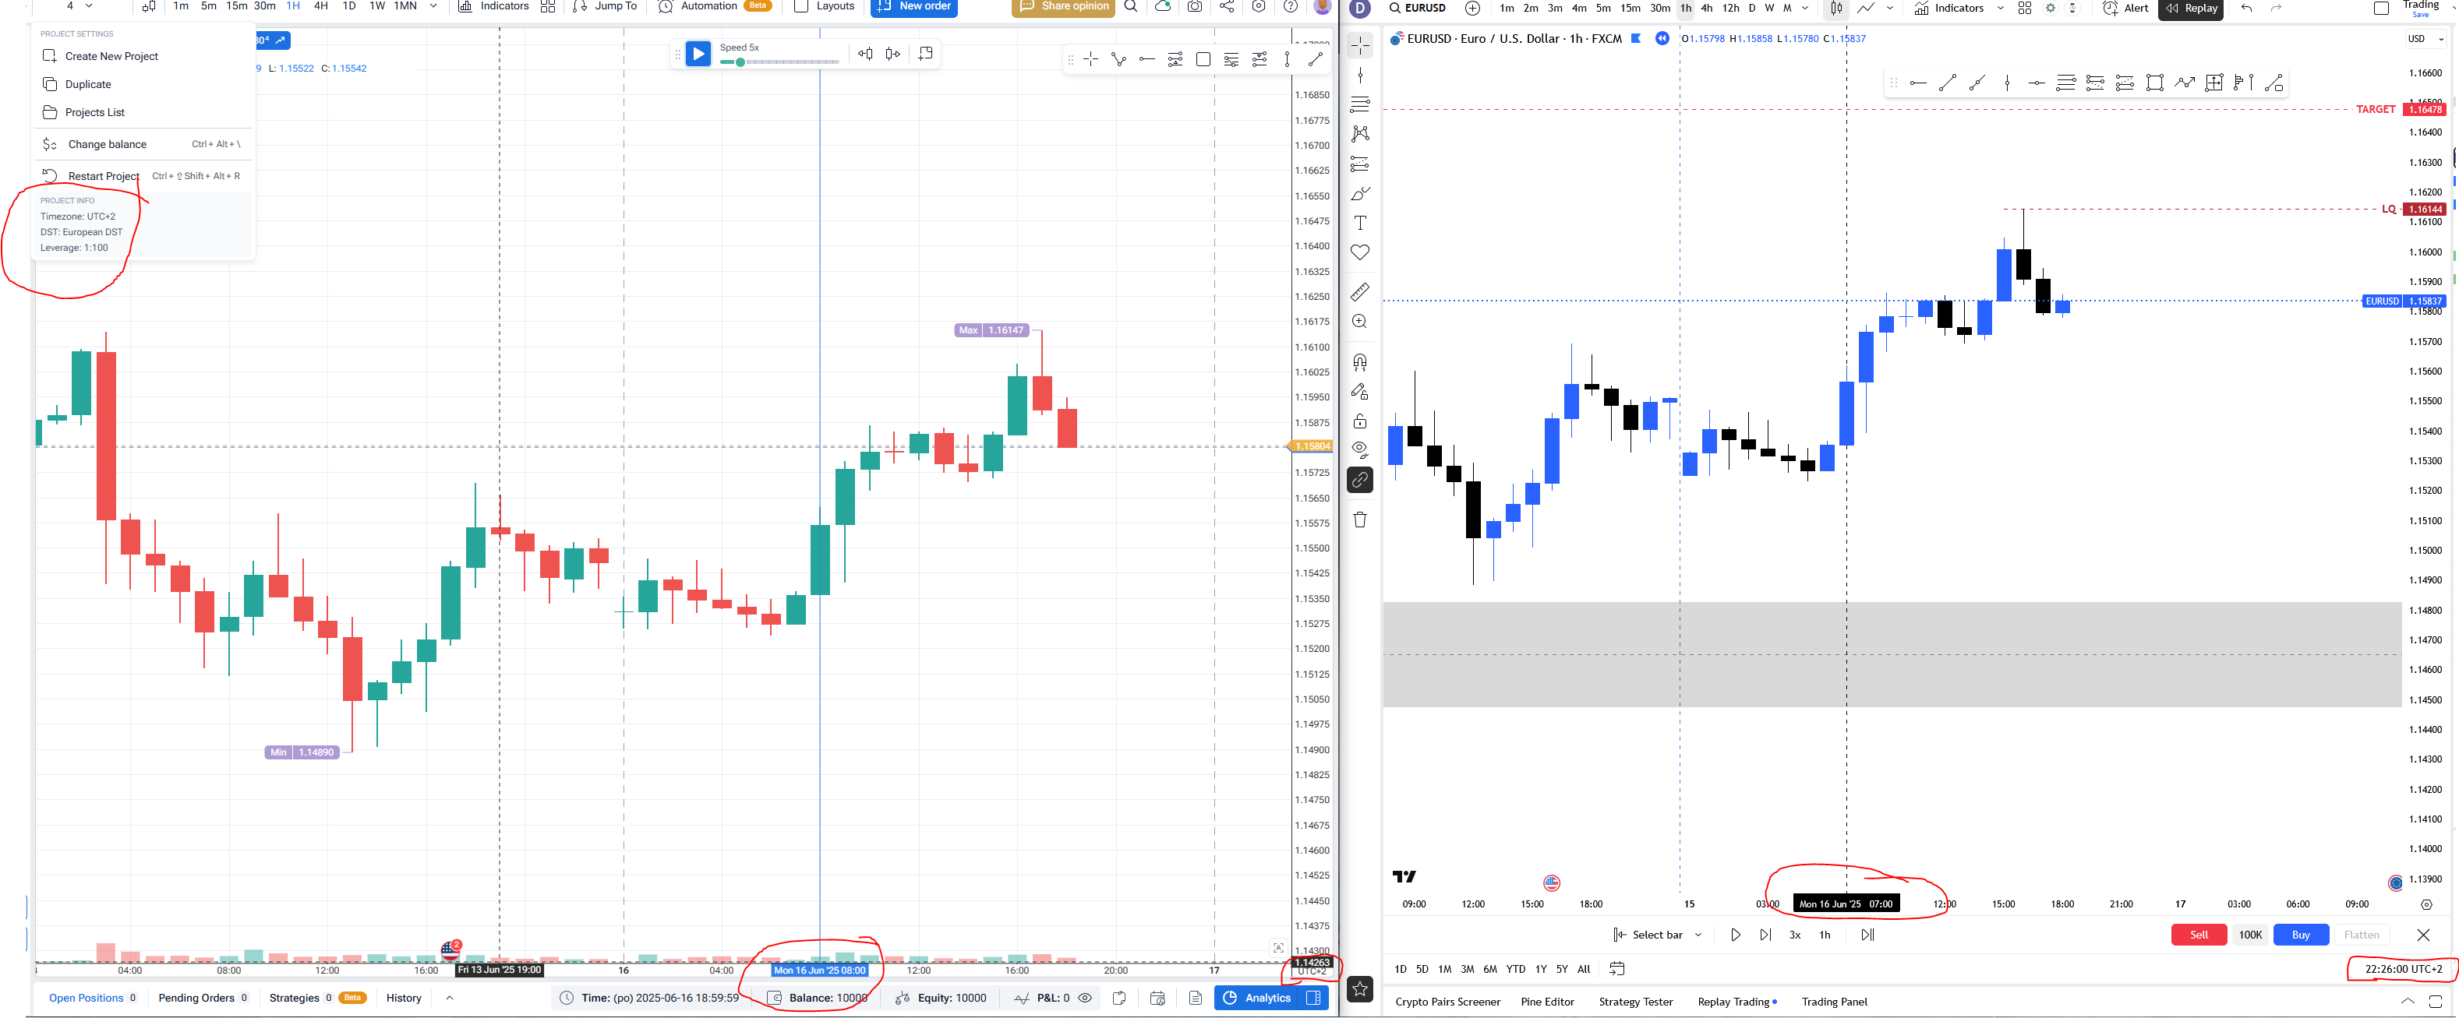Expand left chart timeframe dropdown arrow
The width and height of the screenshot is (2459, 1018).
click(433, 5)
